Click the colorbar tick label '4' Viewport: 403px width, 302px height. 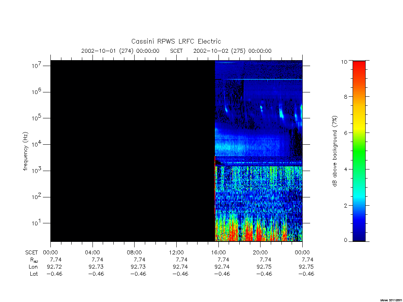[x=346, y=169]
